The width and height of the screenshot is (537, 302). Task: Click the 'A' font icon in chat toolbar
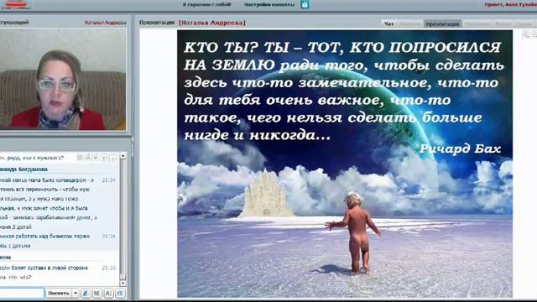(x=108, y=293)
